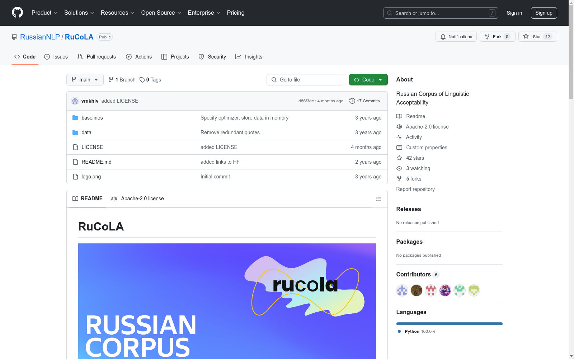
Task: Click the Search or jump to field
Action: 441,13
